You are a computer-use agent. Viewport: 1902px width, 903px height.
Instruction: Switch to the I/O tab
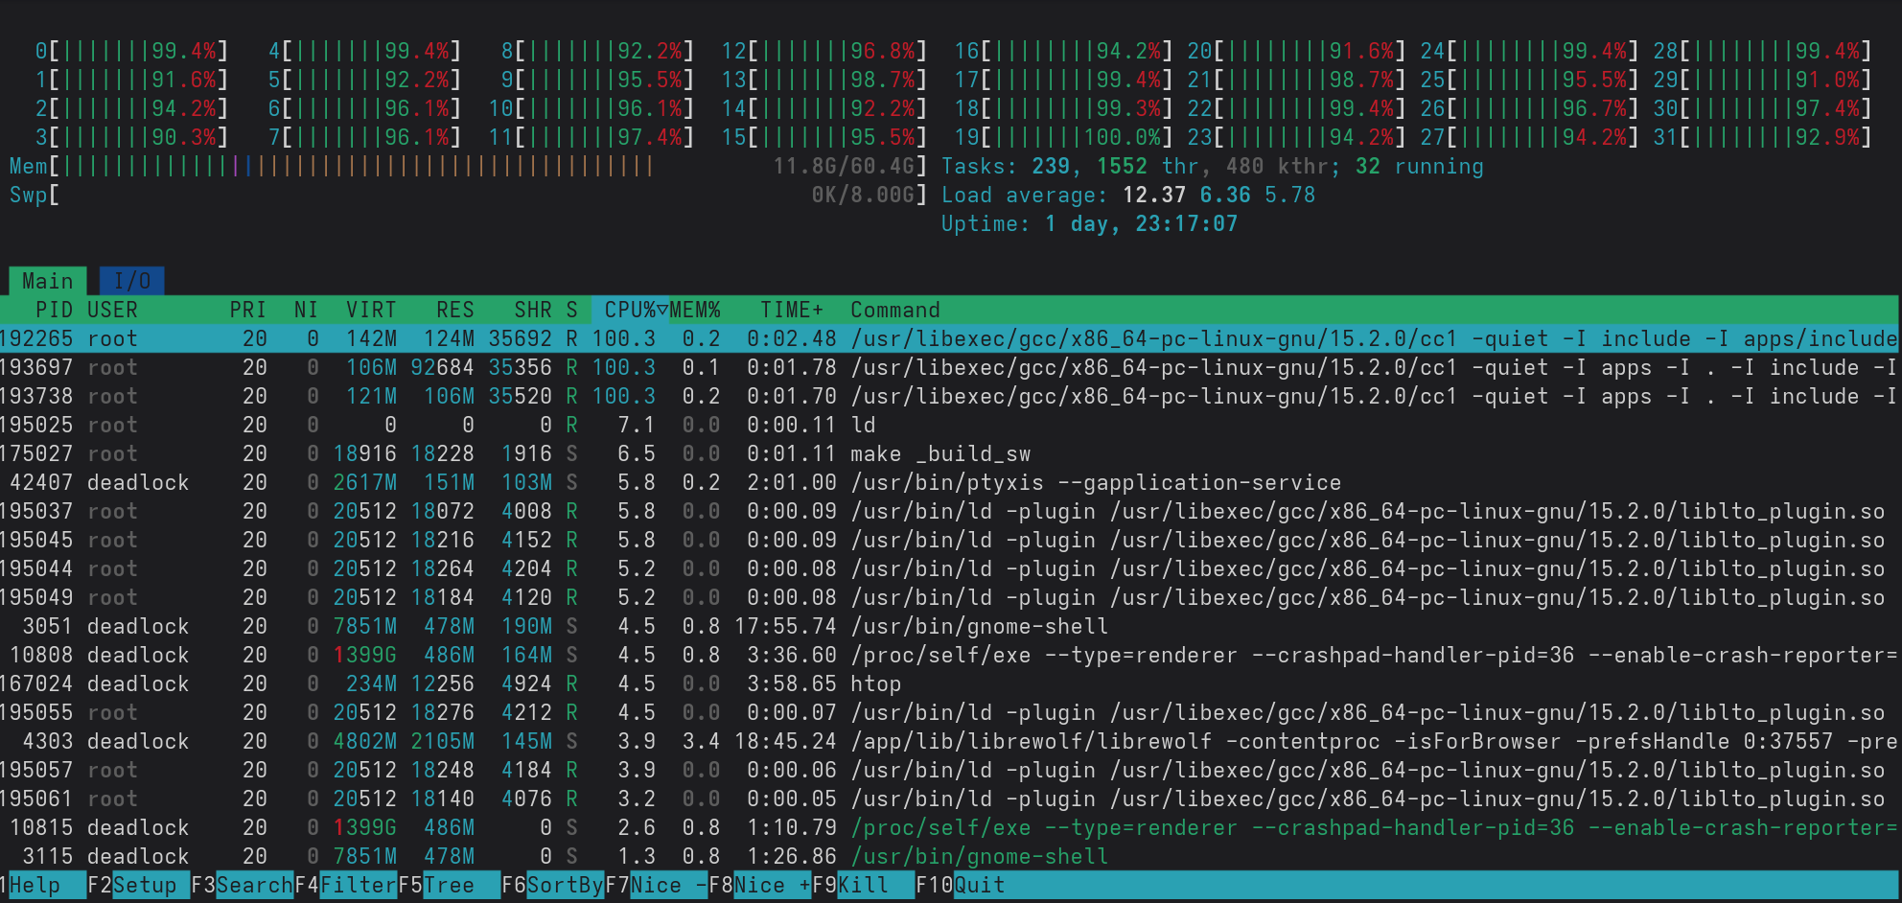coord(132,281)
